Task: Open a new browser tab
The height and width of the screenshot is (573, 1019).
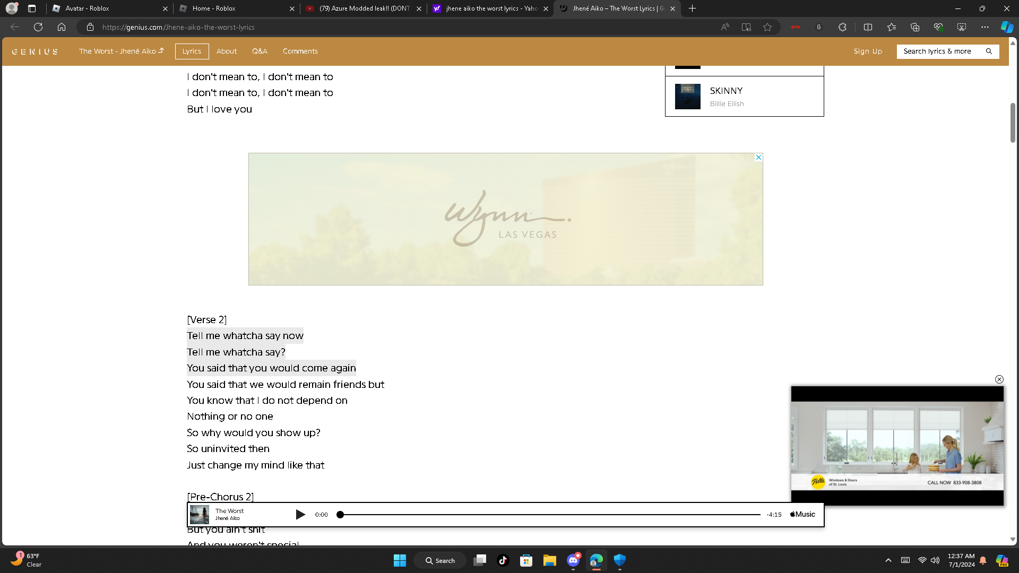Action: [692, 8]
